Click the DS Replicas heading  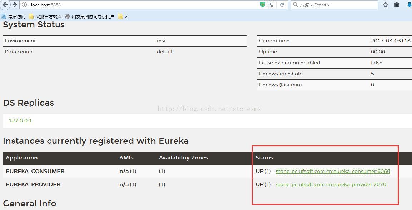pyautogui.click(x=28, y=103)
